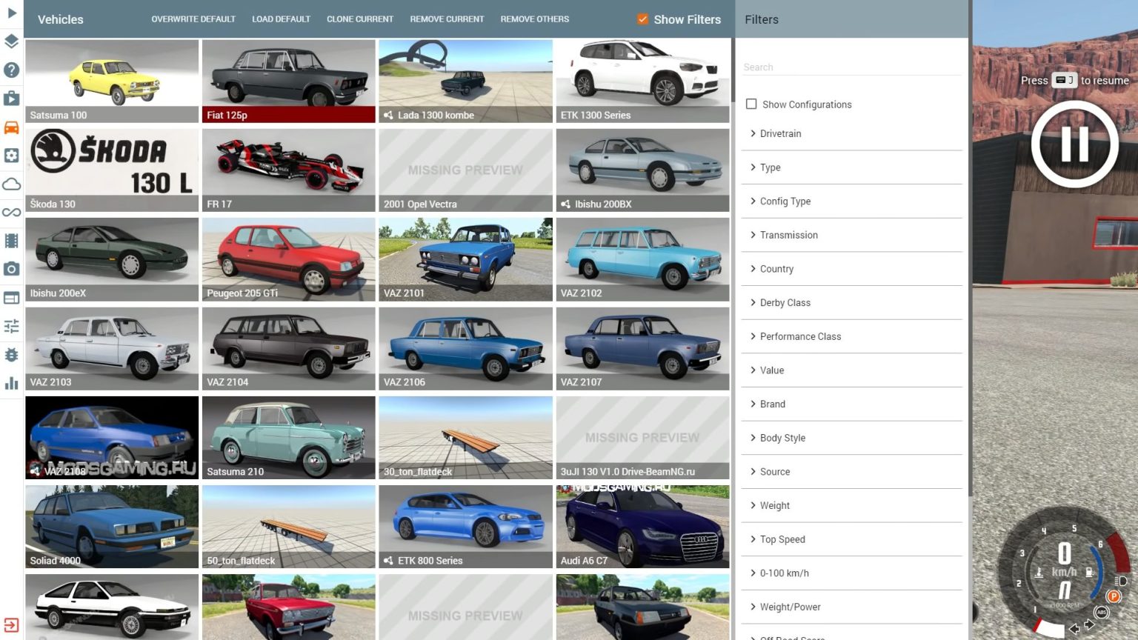Click the filters Search input field
Viewport: 1138px width, 640px height.
coord(852,67)
